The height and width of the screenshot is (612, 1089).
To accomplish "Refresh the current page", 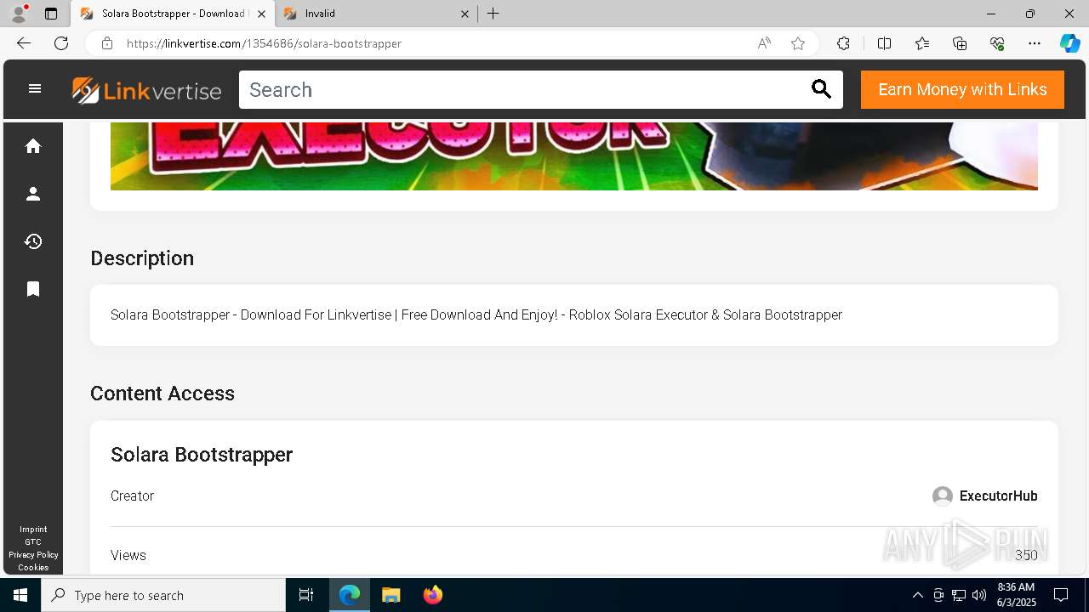I will [61, 43].
